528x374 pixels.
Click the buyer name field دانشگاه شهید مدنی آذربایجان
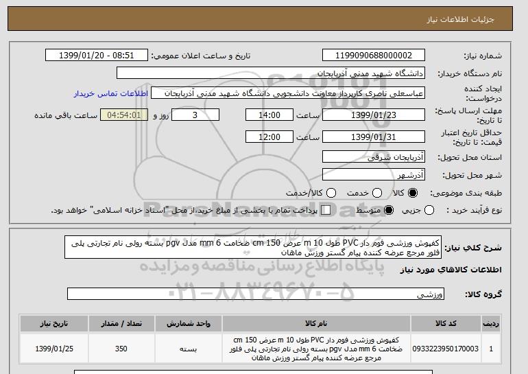pyautogui.click(x=271, y=73)
